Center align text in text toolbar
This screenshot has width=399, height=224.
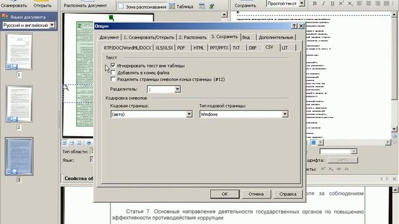coord(368,3)
